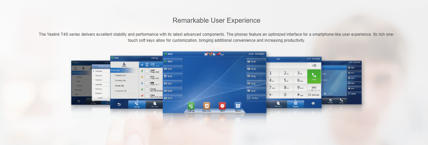Select line key 8614 on center screen

point(256,91)
